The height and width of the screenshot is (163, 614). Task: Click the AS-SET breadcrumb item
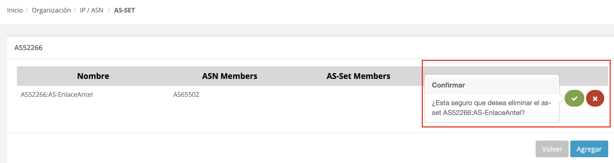tap(125, 10)
